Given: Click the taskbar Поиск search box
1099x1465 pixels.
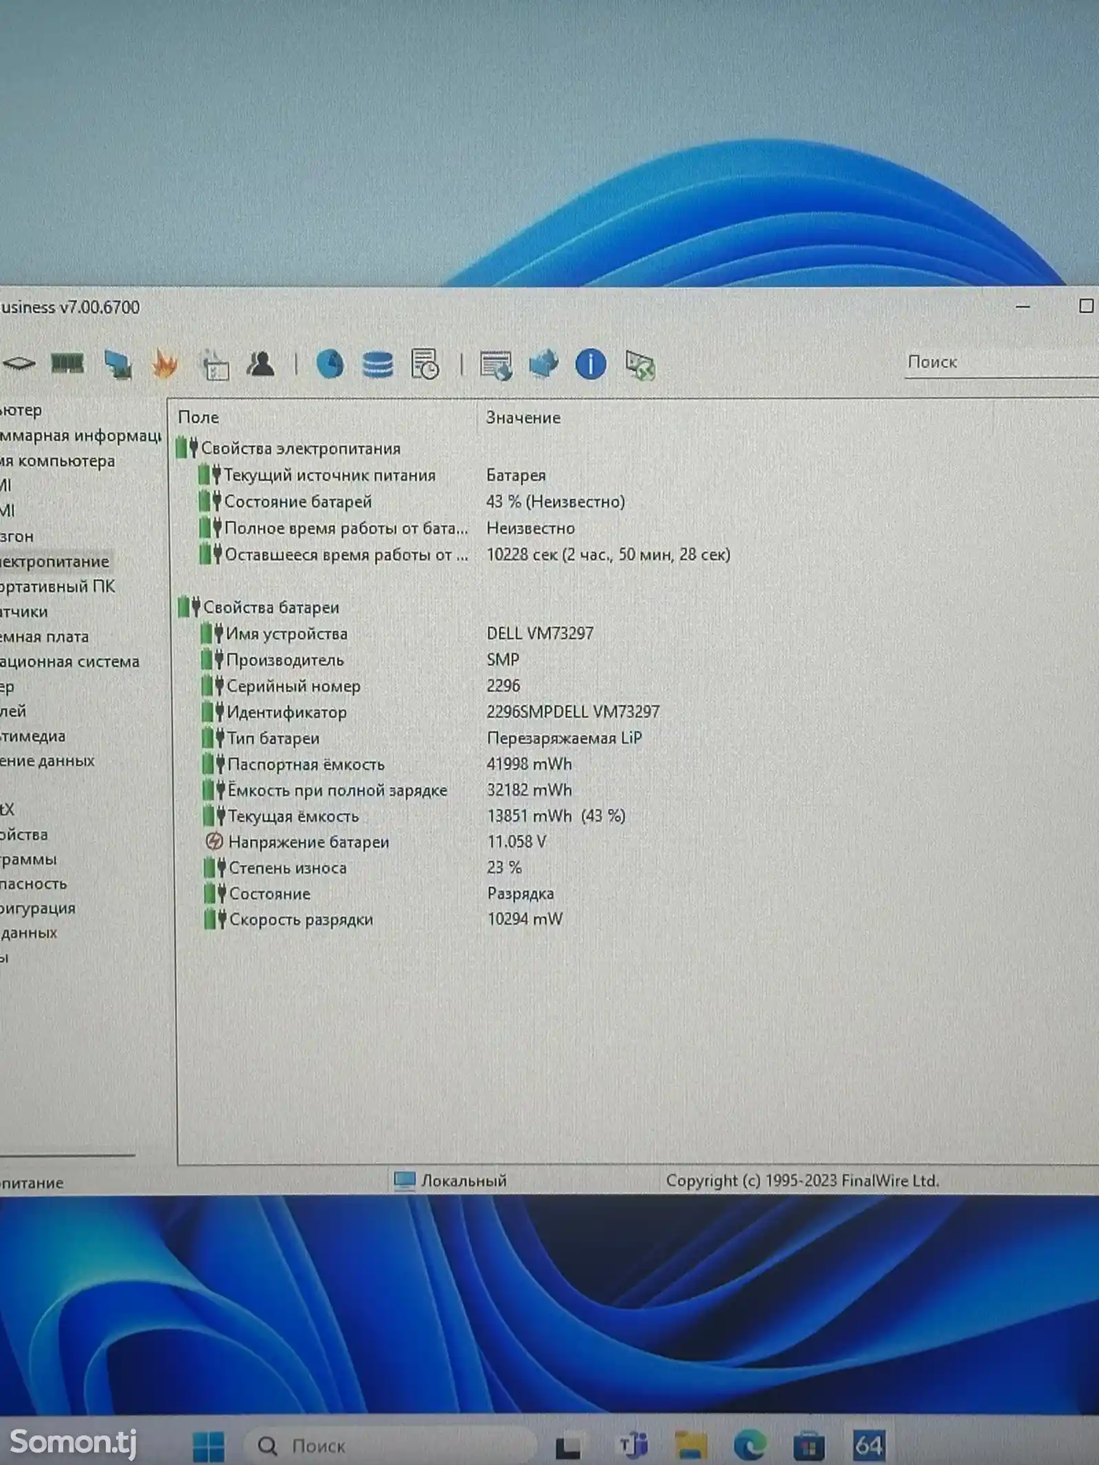Looking at the screenshot, I should pyautogui.click(x=389, y=1446).
